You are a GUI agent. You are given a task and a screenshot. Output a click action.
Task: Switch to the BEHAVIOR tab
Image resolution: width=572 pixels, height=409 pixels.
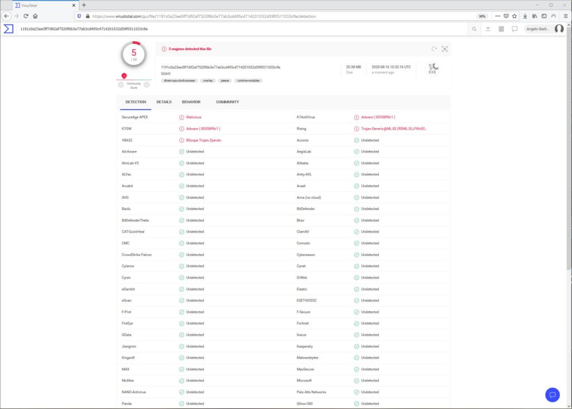click(x=191, y=102)
